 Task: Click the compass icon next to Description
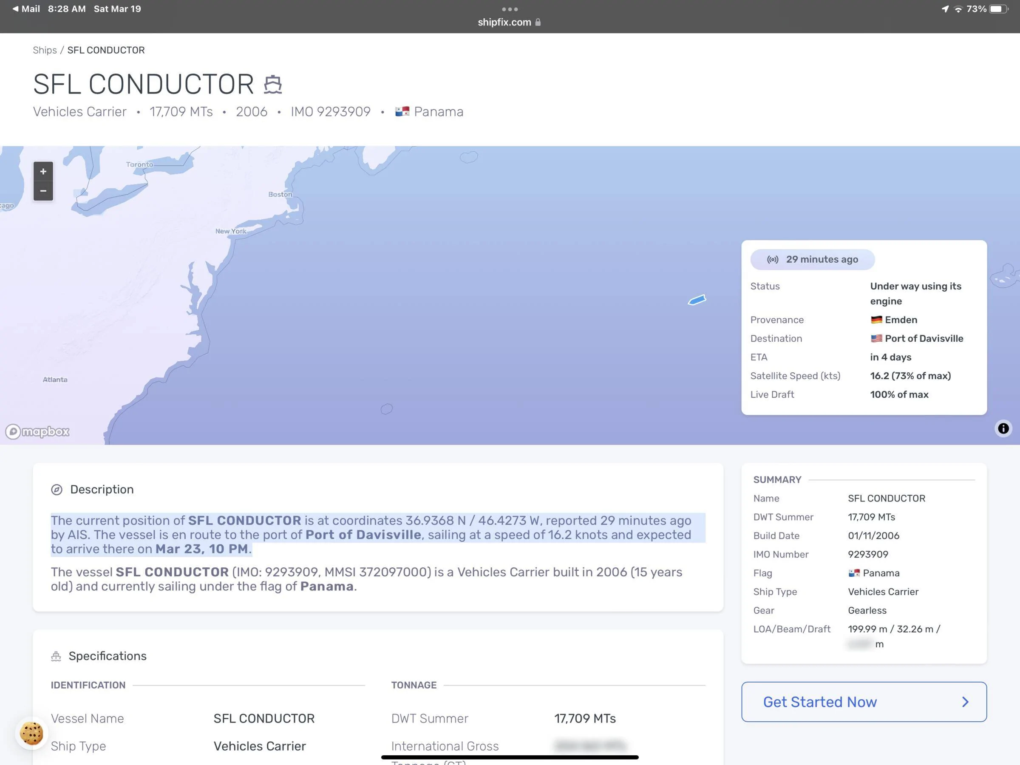point(57,490)
